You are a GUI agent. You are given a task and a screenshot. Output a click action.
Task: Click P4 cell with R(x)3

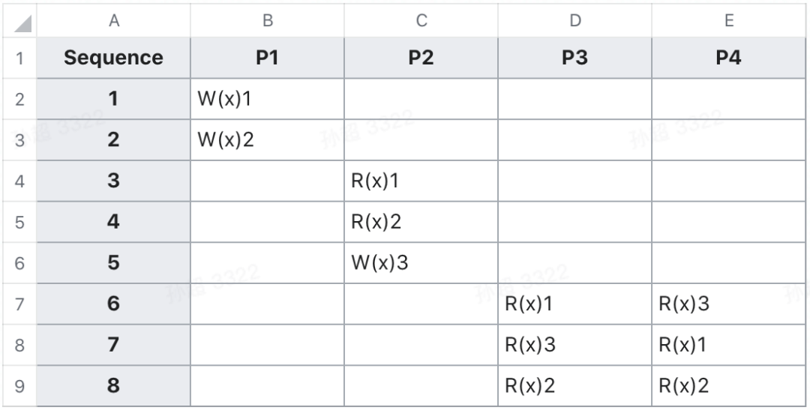pos(728,304)
